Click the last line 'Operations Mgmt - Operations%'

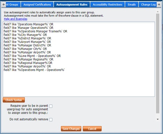tap(34, 70)
